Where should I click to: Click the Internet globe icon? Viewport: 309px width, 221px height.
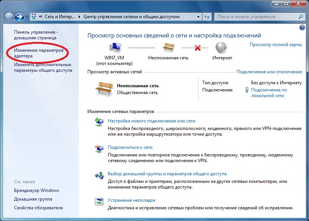click(221, 48)
